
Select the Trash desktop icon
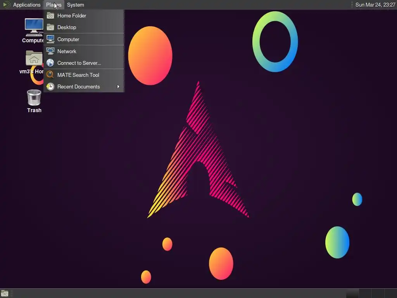pos(34,97)
